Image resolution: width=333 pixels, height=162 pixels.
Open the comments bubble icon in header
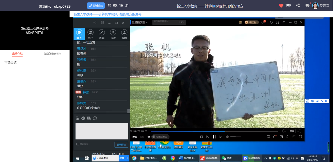point(307,6)
